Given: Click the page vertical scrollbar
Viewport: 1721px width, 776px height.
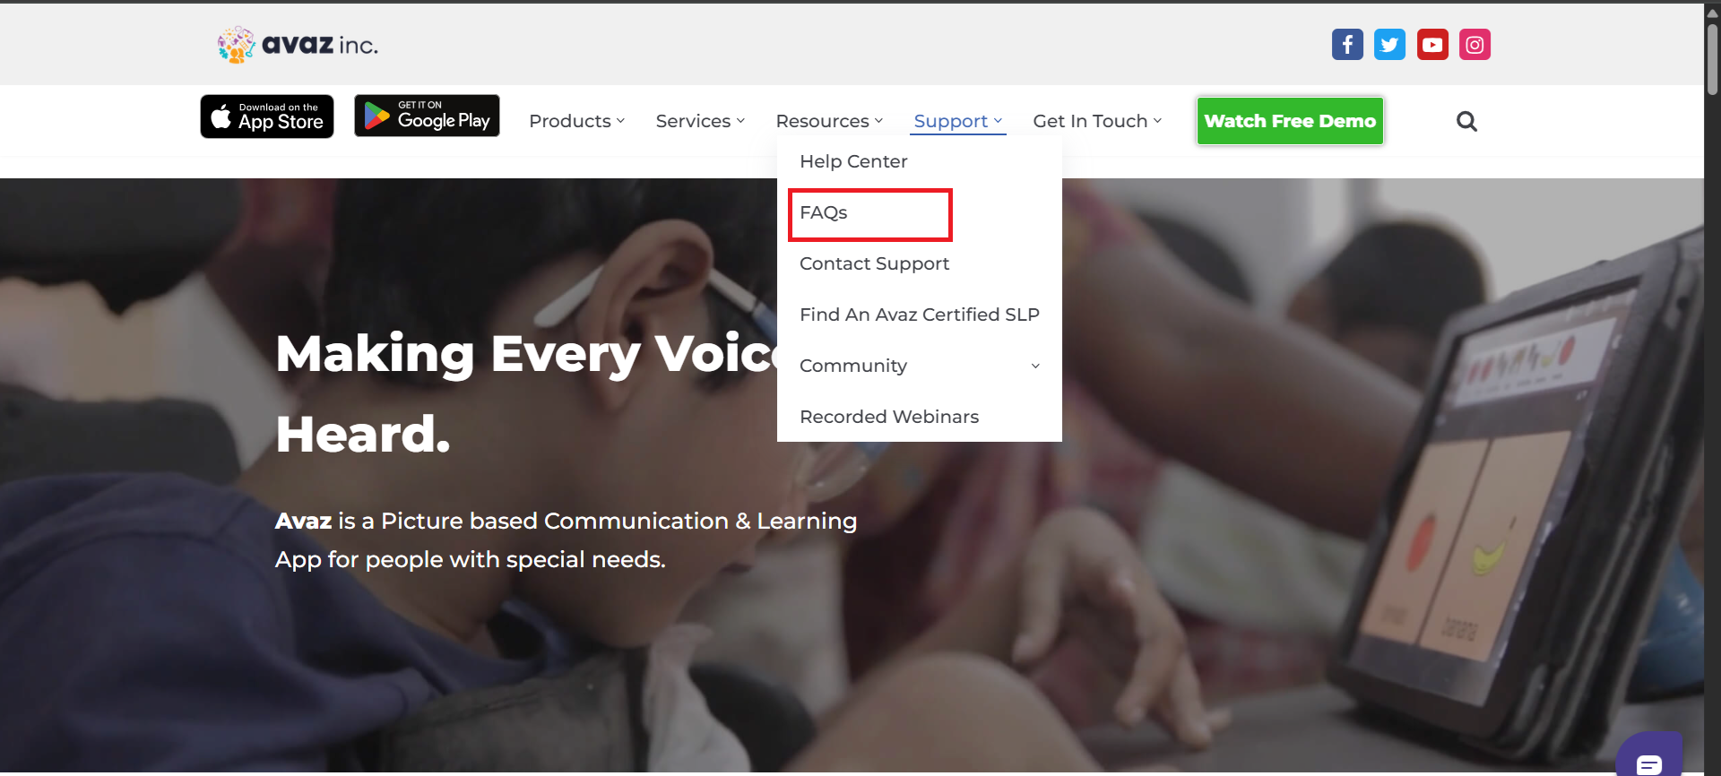Looking at the screenshot, I should [x=1712, y=388].
